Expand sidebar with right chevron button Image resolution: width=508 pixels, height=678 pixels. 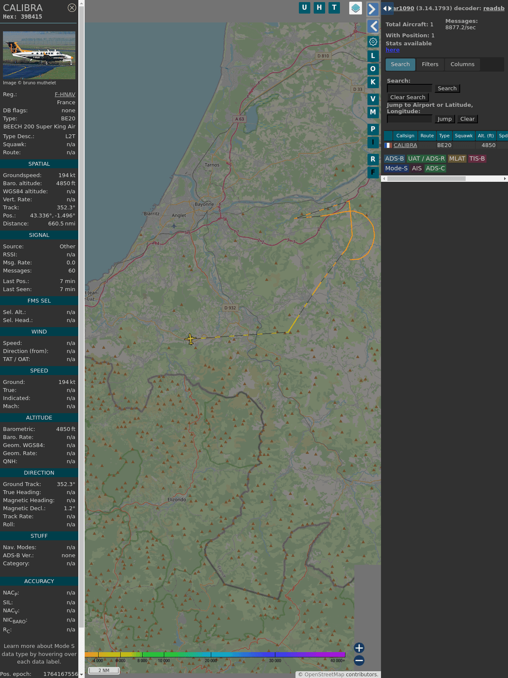tap(372, 9)
